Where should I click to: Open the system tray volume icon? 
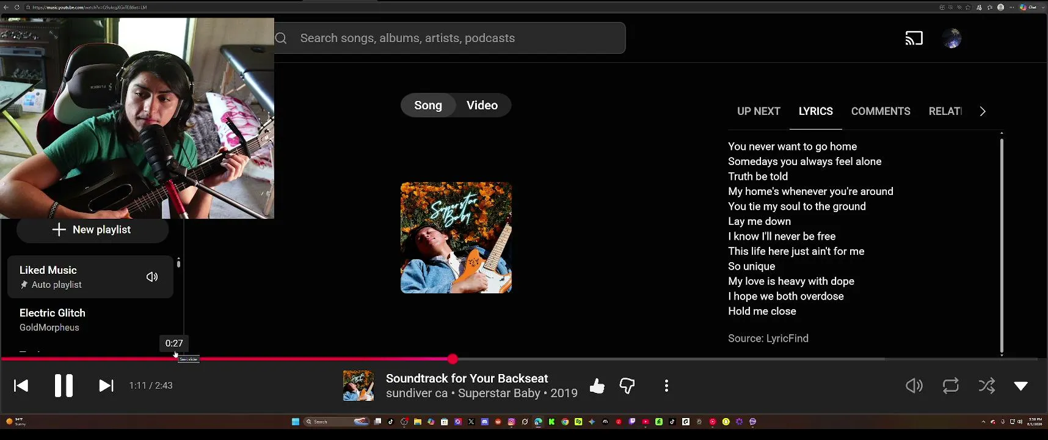(1020, 422)
